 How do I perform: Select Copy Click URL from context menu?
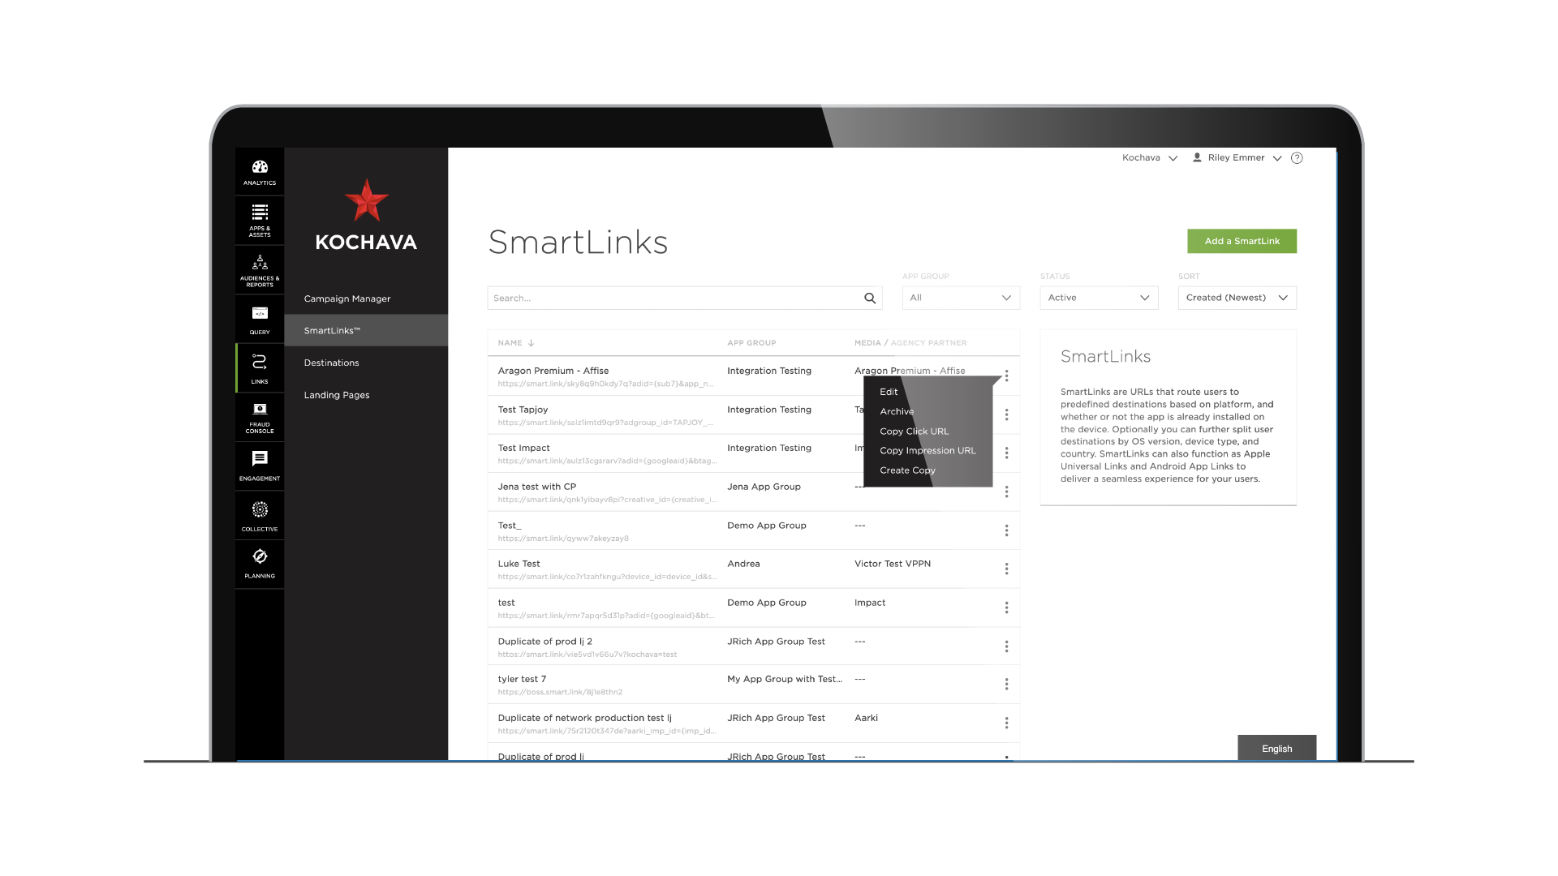click(x=915, y=431)
